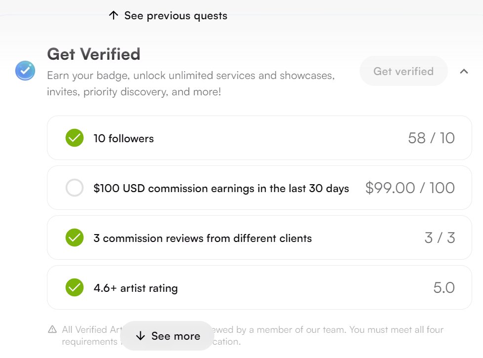Click the down arrow inside See more

(140, 336)
